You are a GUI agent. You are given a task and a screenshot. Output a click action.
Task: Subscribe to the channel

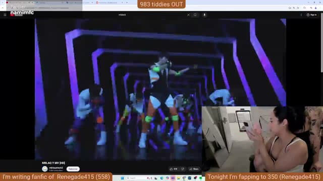click(73, 169)
